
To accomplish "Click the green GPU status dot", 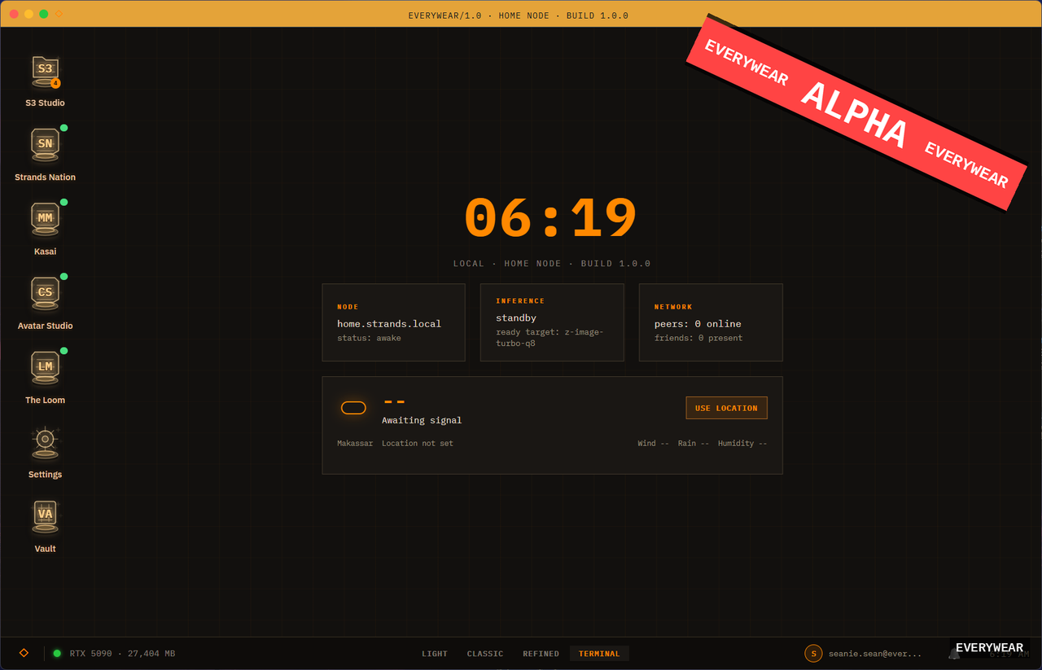I will (x=57, y=653).
